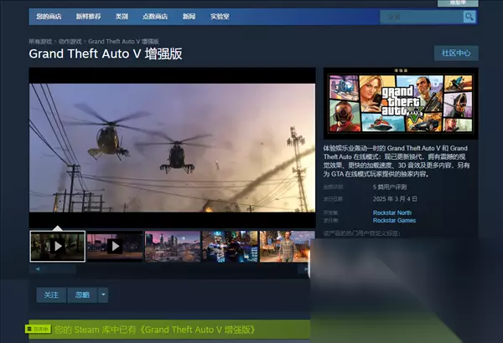503x343 pixels.
Task: Go to 点数商店 tab
Action: click(x=155, y=17)
